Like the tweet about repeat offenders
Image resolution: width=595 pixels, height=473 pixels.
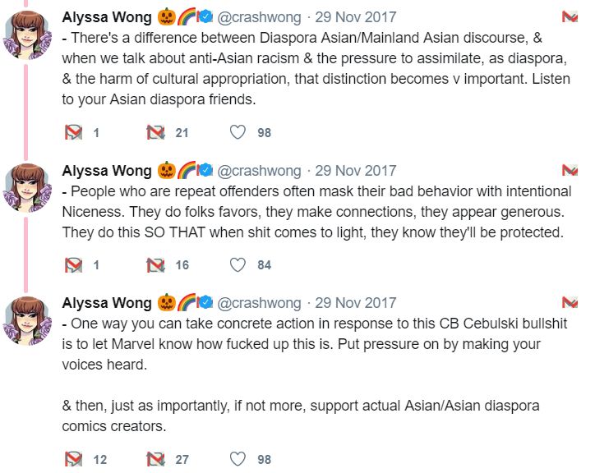pyautogui.click(x=238, y=264)
